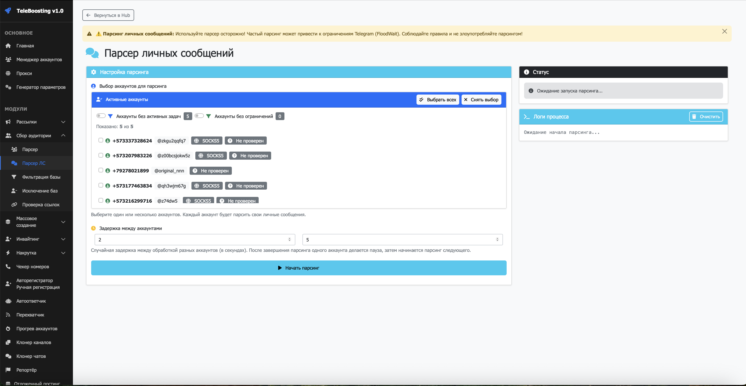746x386 pixels.
Task: Expand the Рассылки menu chevron
Action: pos(63,122)
